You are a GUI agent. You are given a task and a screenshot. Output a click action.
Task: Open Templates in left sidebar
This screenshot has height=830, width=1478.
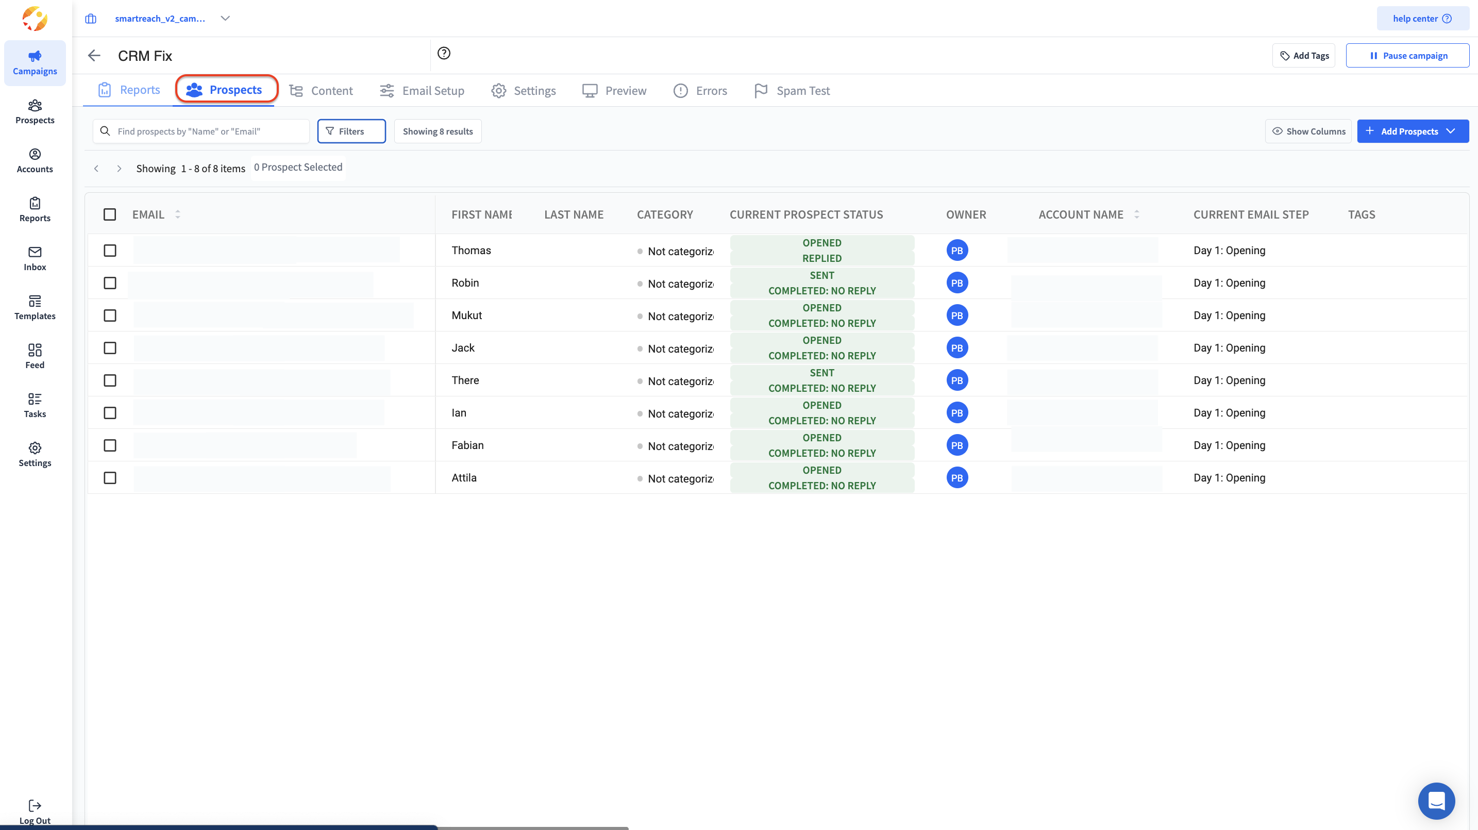pyautogui.click(x=35, y=307)
